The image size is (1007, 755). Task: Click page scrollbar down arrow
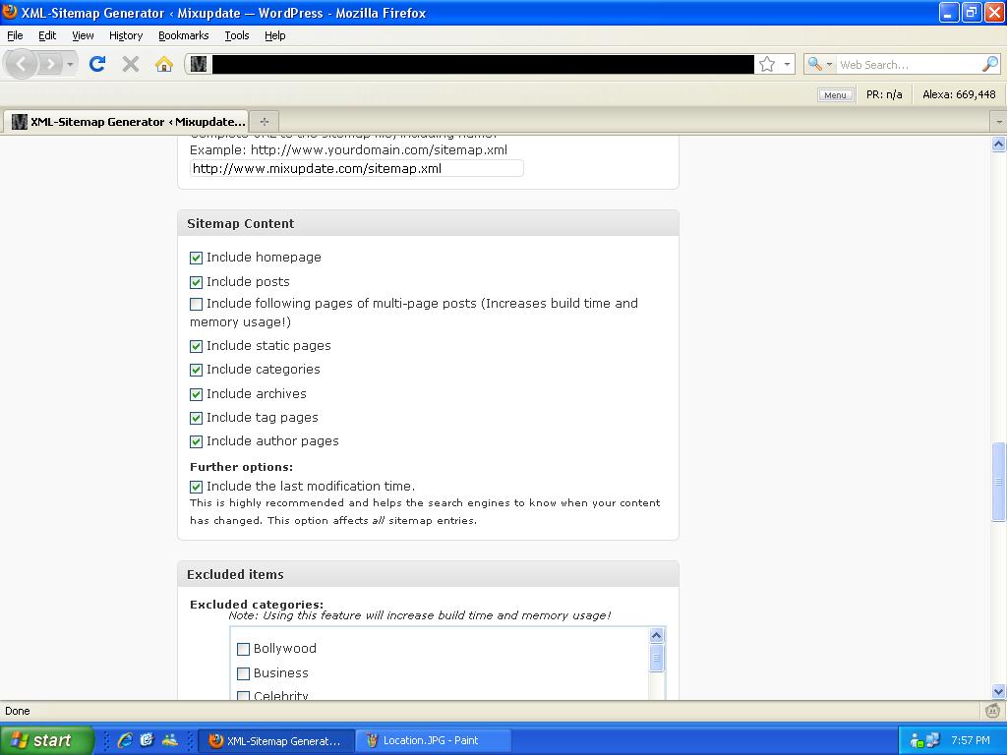pos(999,691)
